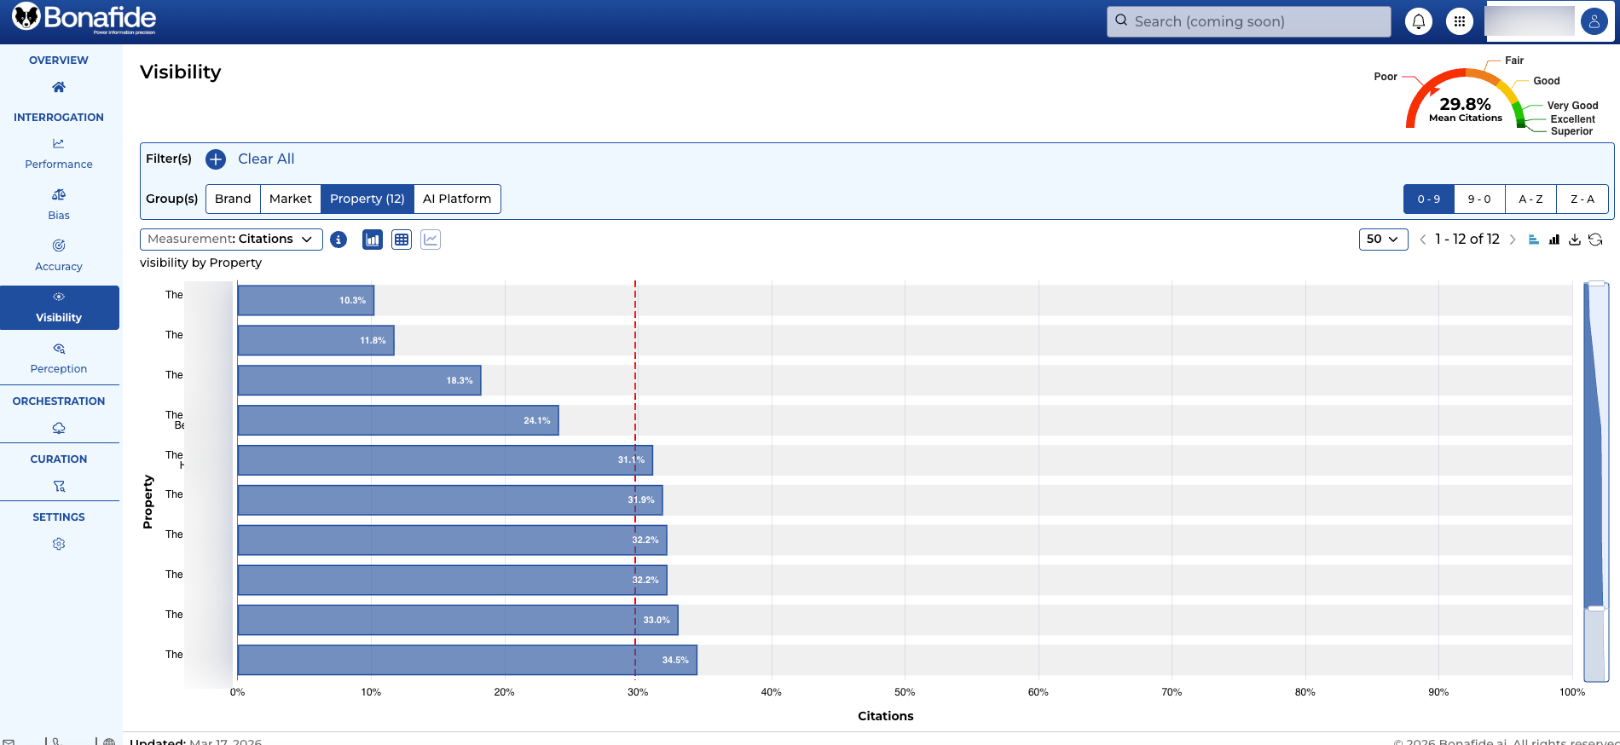1620x745 pixels.
Task: Group by AI Platform tab
Action: tap(457, 199)
